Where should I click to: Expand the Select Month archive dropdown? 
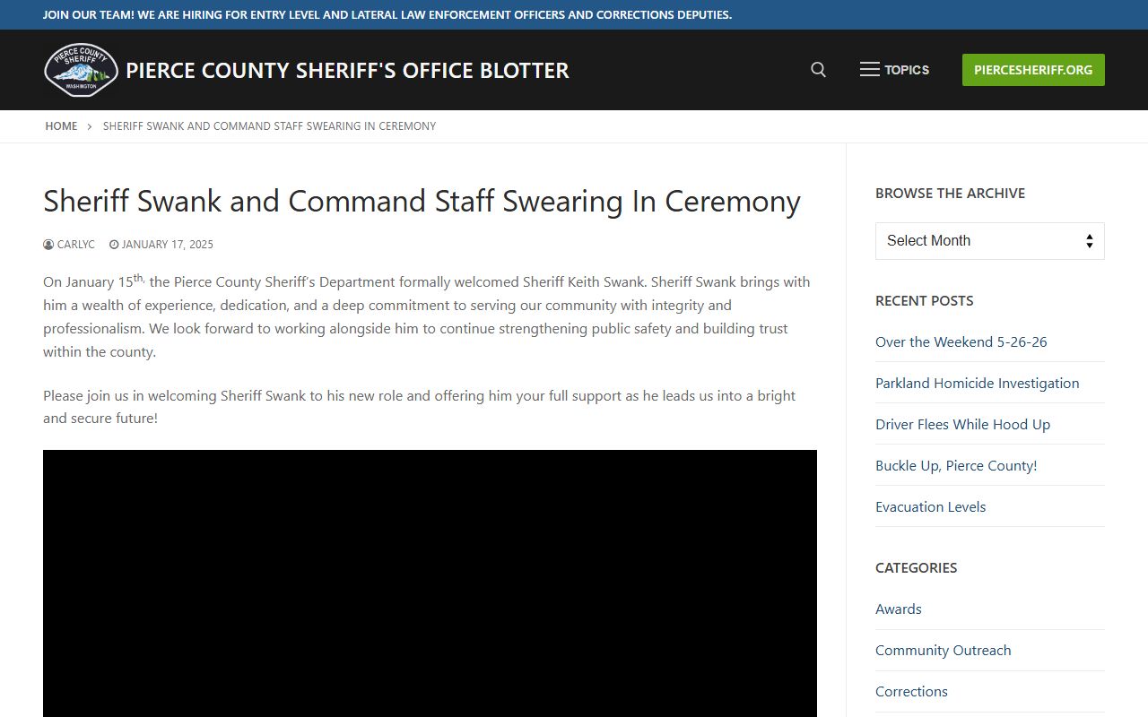[990, 241]
